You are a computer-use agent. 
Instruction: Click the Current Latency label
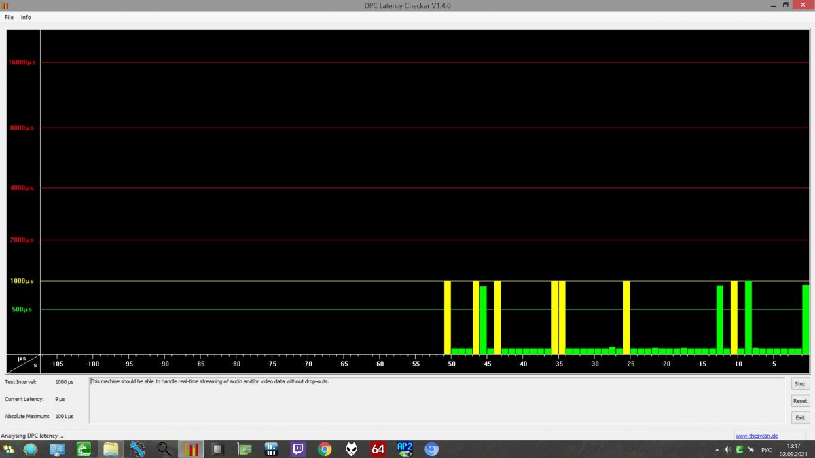(24, 399)
